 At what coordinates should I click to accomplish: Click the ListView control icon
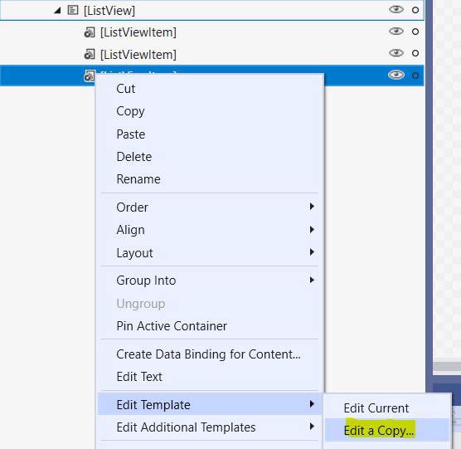(73, 10)
